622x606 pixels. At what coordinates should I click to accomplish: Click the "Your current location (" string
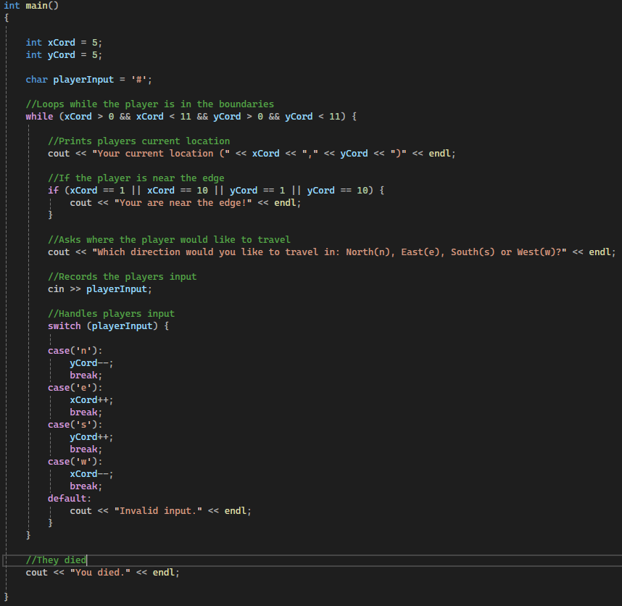point(169,154)
